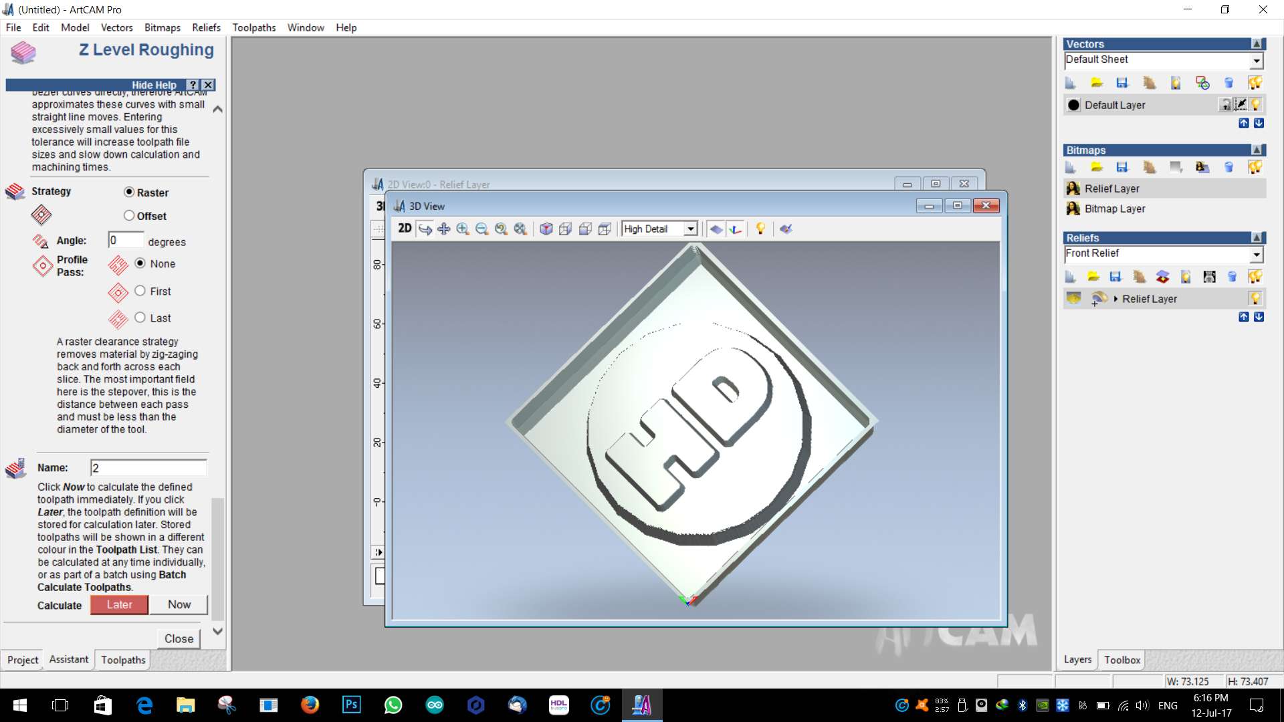Click the Angle degrees input field
The width and height of the screenshot is (1284, 722).
[x=126, y=241]
